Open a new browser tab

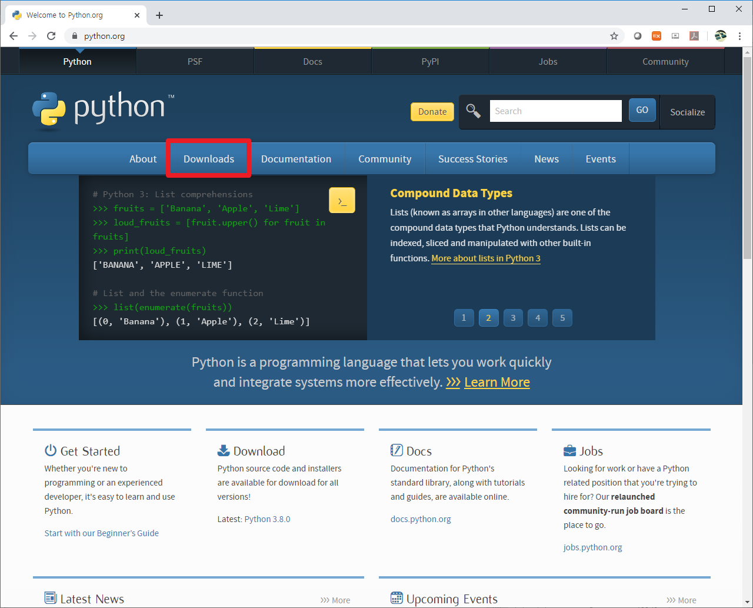(x=159, y=15)
